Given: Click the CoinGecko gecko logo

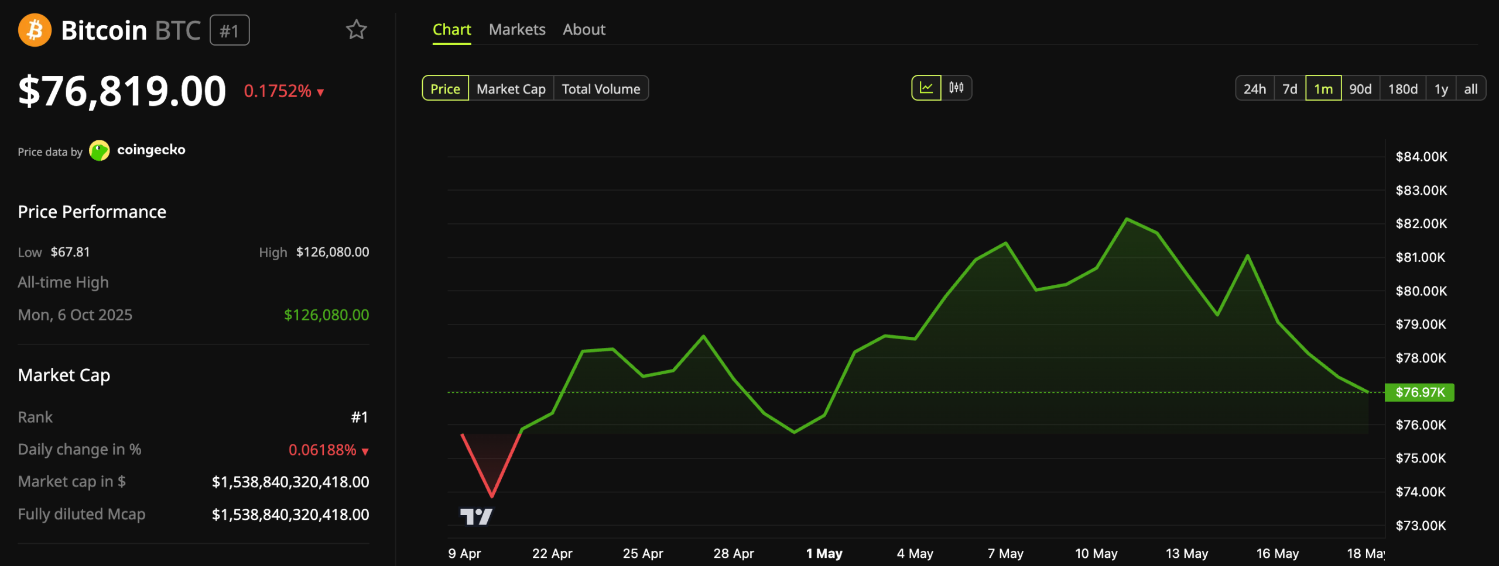Looking at the screenshot, I should click(99, 150).
